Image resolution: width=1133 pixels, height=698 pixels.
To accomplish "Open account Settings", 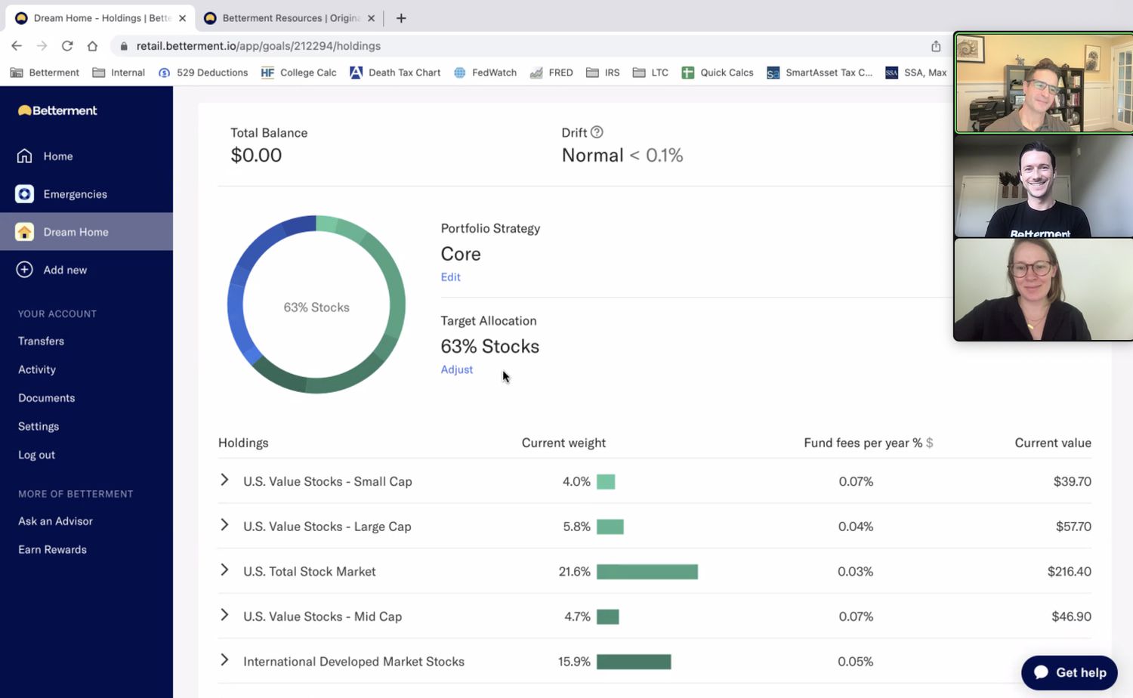I will click(x=39, y=426).
